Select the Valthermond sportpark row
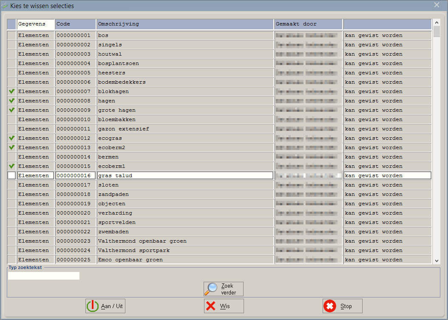448x320 pixels. (x=185, y=250)
